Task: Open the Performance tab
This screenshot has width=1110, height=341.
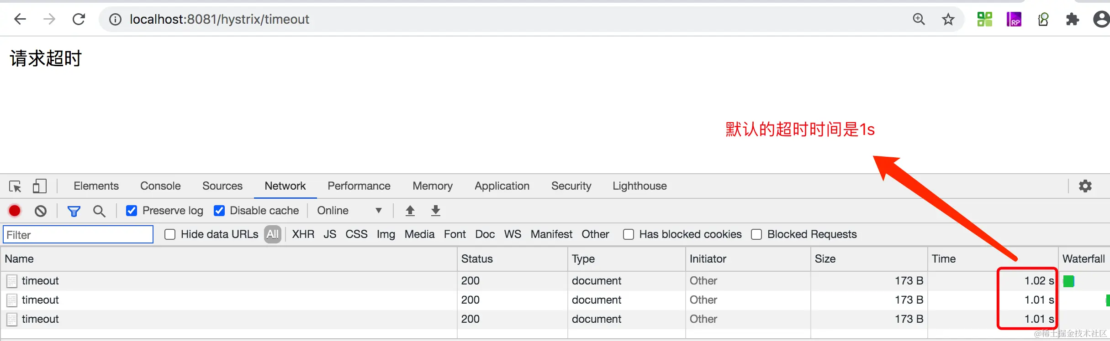Action: [359, 186]
